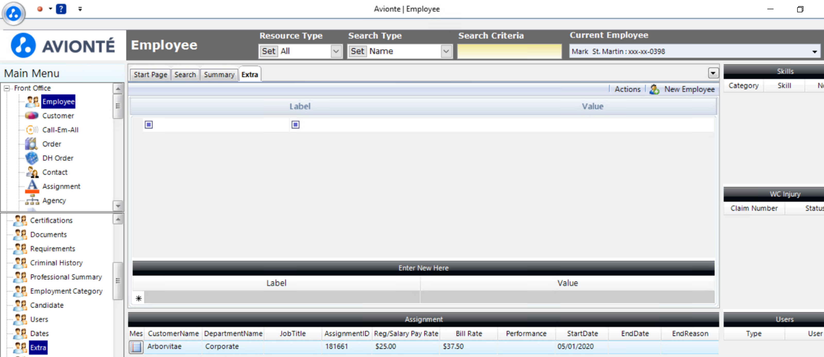This screenshot has height=357, width=824.
Task: Open the blue help question-mark icon
Action: tap(61, 9)
